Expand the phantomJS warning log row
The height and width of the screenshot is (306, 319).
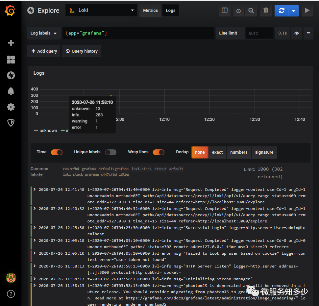click(35, 286)
